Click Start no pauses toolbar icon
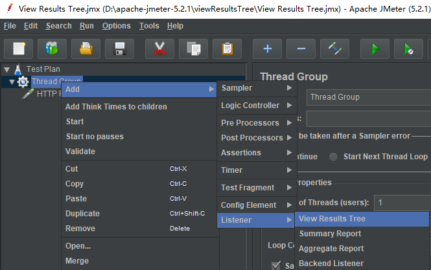Viewport: 431px width, 270px height. [409, 49]
